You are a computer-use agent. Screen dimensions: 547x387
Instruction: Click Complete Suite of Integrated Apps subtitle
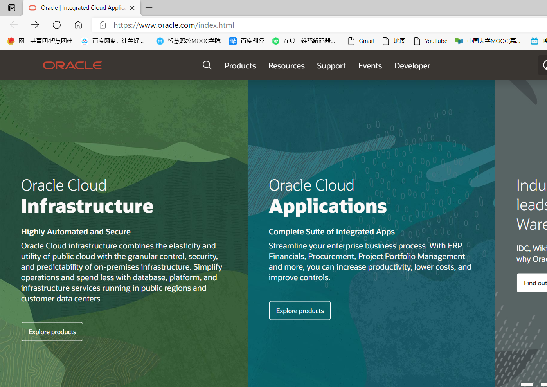pyautogui.click(x=332, y=232)
